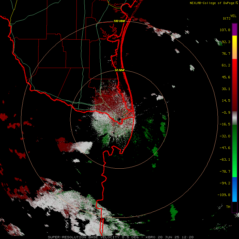Click the red segment of color bar
The image size is (239, 239).
pos(234,85)
